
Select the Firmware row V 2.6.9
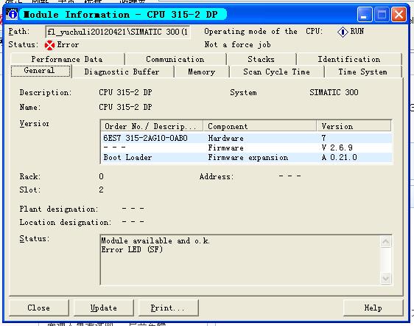coord(246,148)
